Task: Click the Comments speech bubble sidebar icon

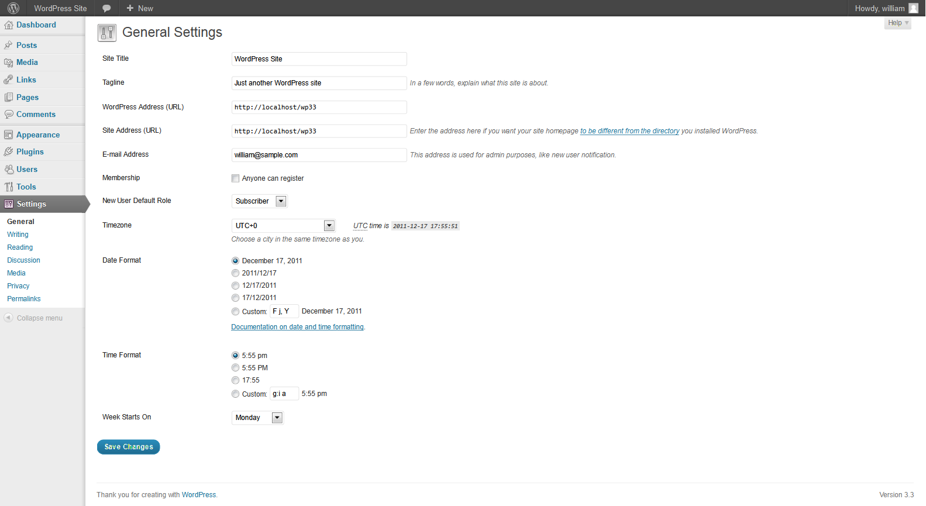Action: coord(9,115)
